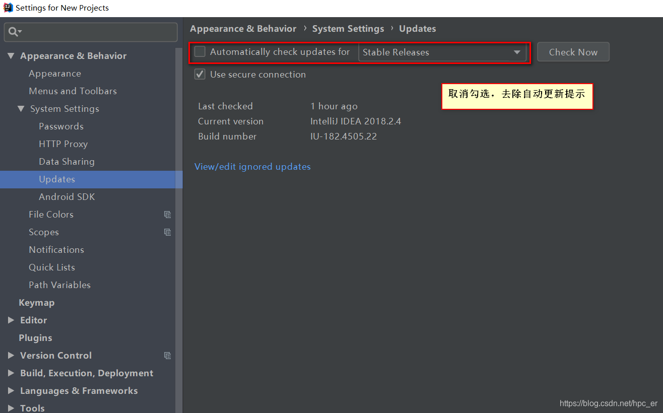Click the 'Current version' label
Viewport: 663px width, 413px height.
point(231,121)
